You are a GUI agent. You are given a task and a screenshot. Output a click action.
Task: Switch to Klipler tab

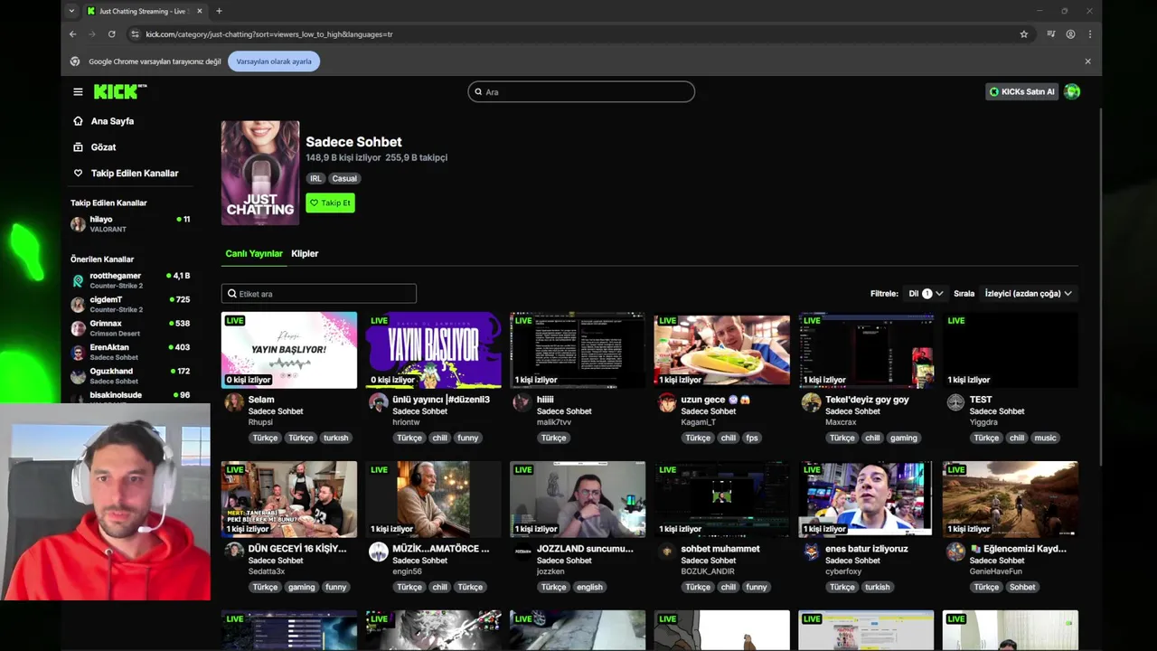click(305, 253)
